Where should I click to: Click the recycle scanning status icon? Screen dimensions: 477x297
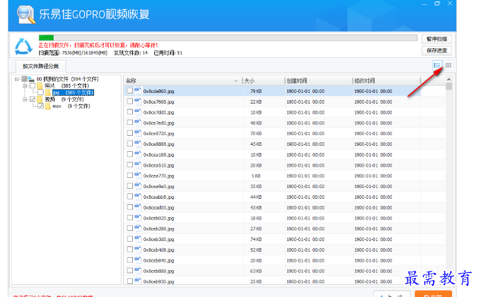pyautogui.click(x=23, y=46)
